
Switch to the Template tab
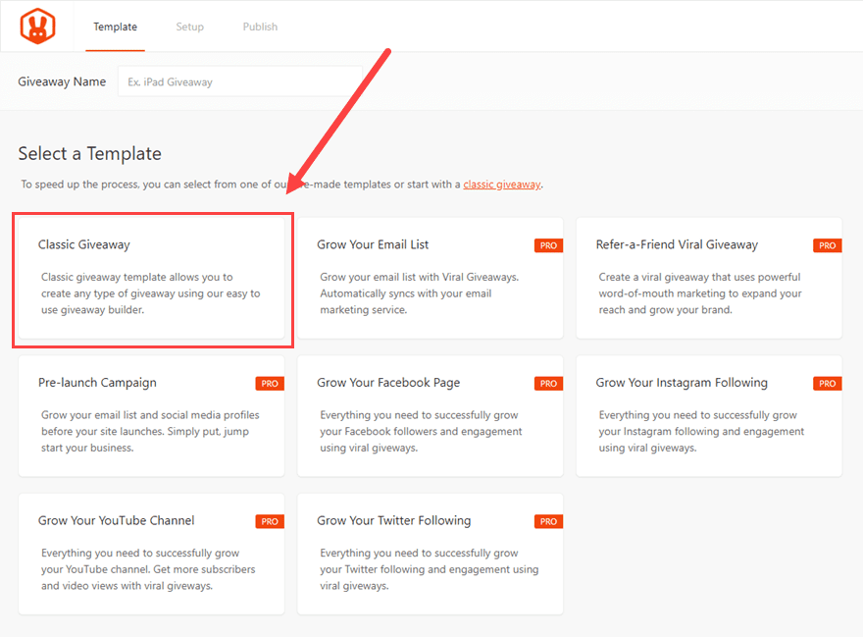pos(115,27)
